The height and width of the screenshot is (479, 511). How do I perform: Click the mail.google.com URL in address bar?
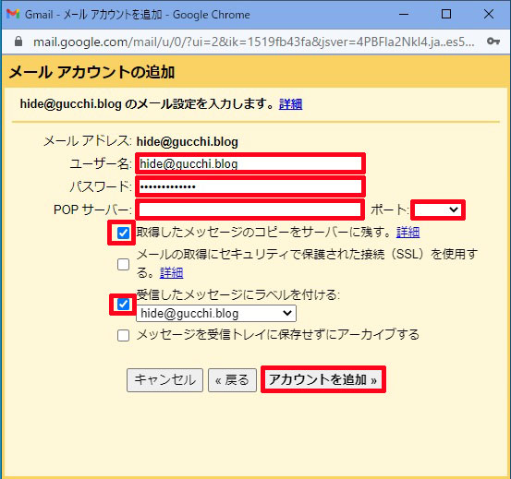coord(253,42)
